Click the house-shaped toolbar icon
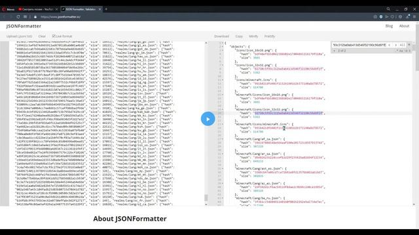This screenshot has height=235, width=419. [400, 17]
